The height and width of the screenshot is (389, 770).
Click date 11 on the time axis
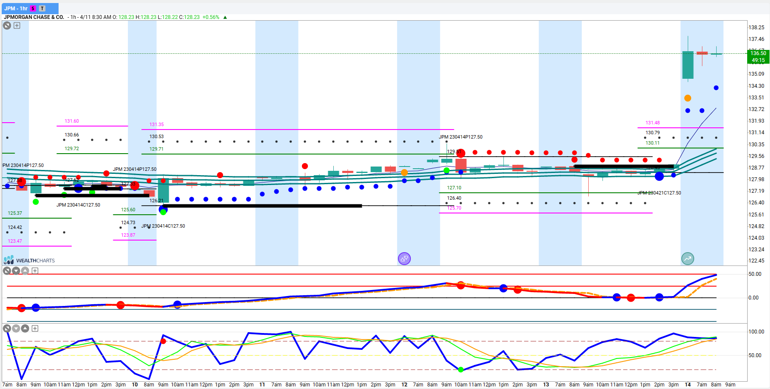coord(262,385)
